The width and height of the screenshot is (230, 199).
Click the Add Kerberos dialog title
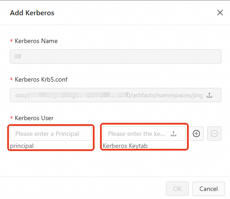[x=32, y=13]
